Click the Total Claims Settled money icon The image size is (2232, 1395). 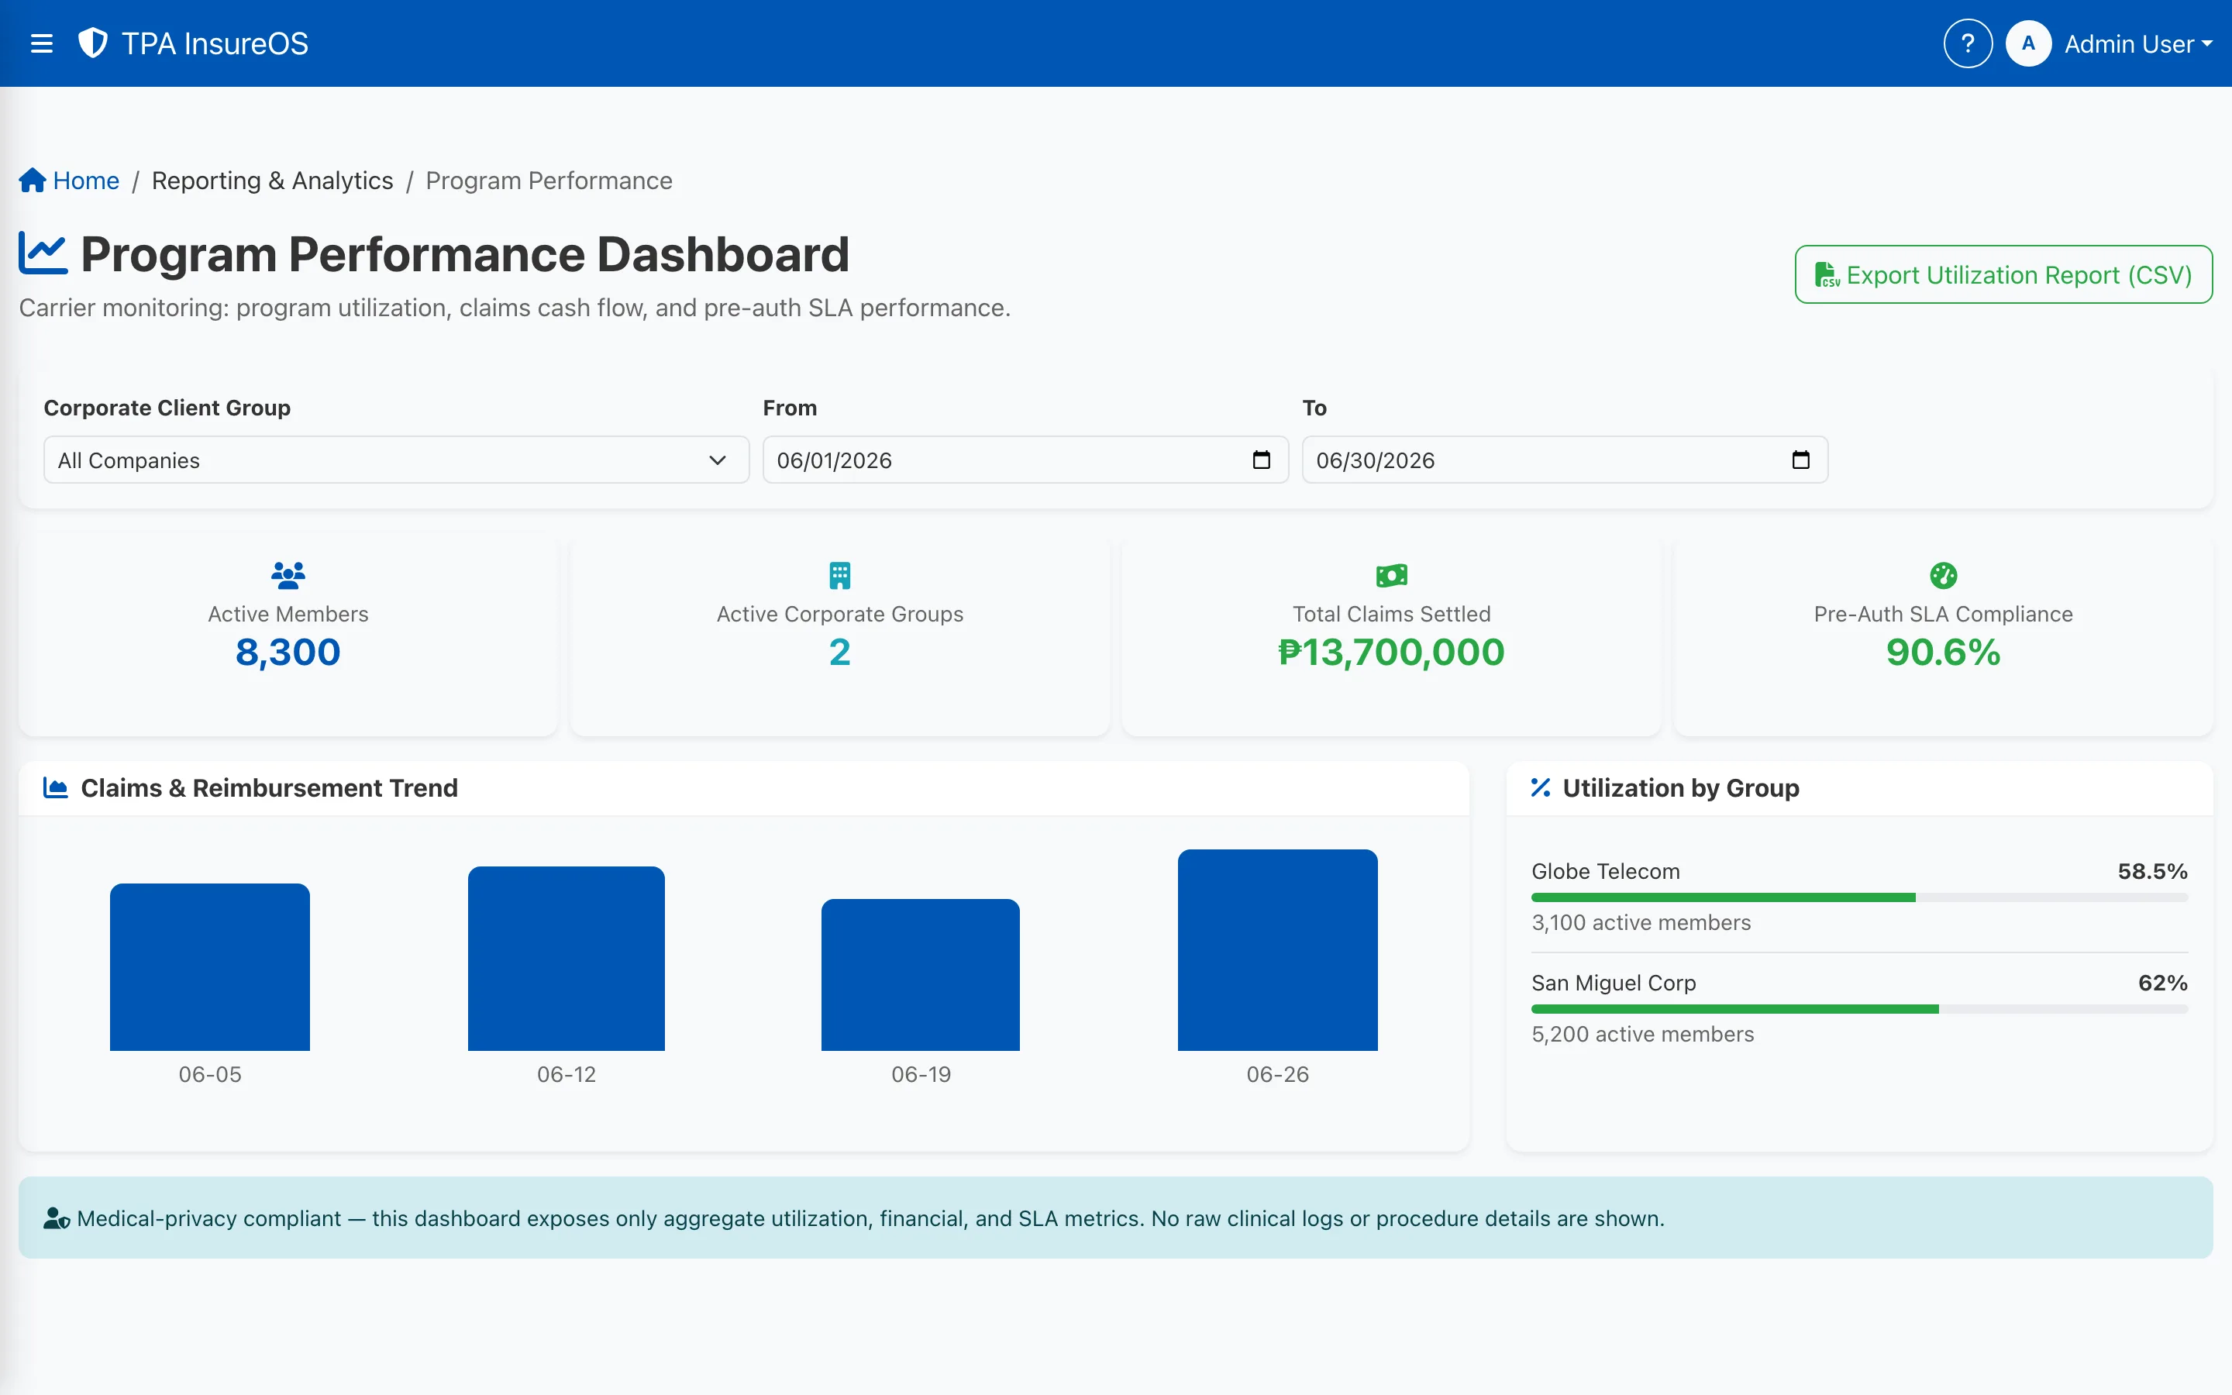(x=1391, y=576)
